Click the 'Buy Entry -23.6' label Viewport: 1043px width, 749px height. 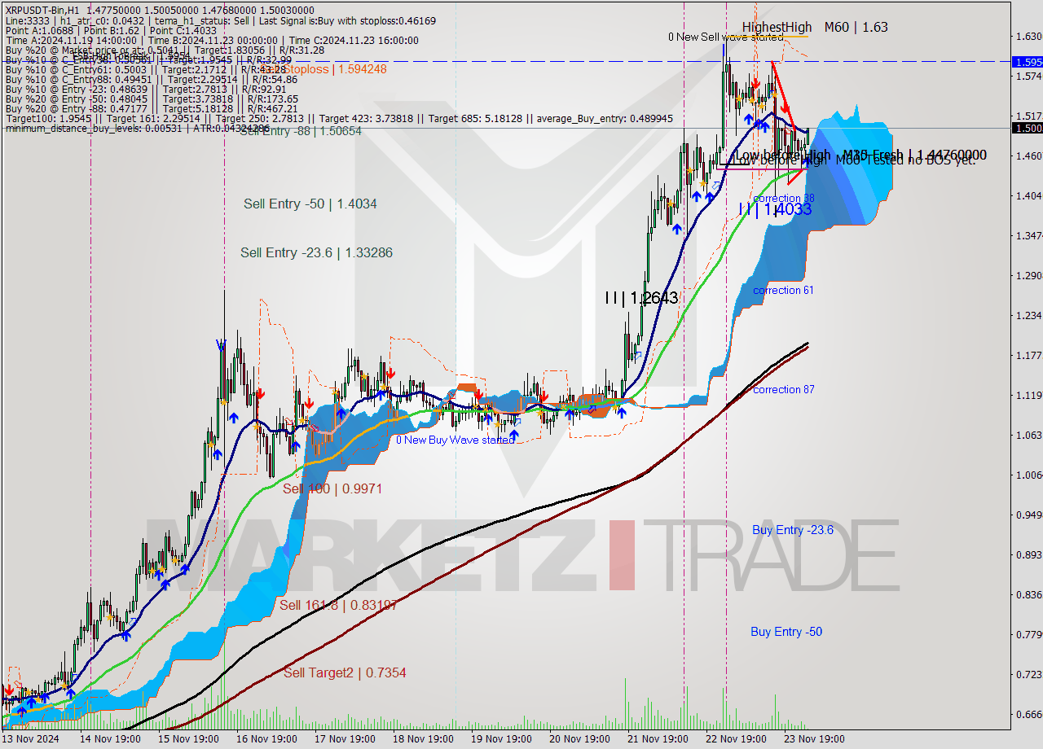[793, 530]
